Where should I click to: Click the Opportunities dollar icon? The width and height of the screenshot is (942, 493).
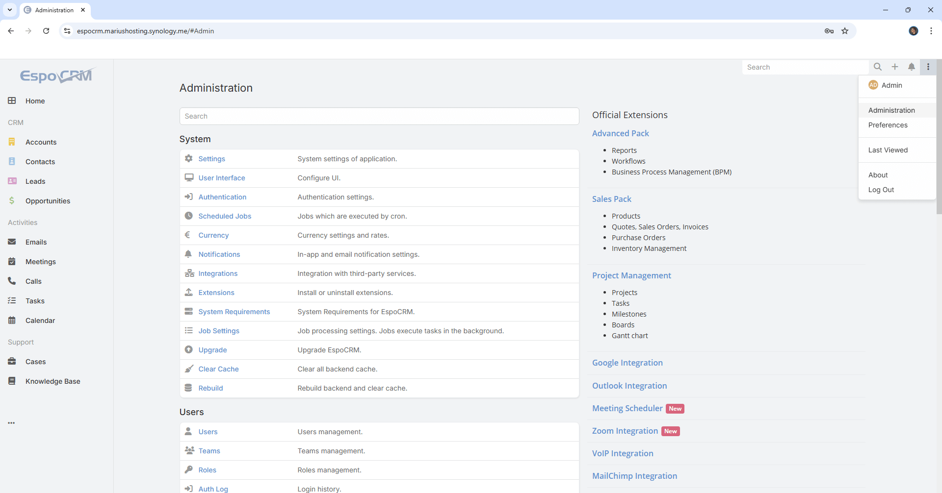pos(12,200)
